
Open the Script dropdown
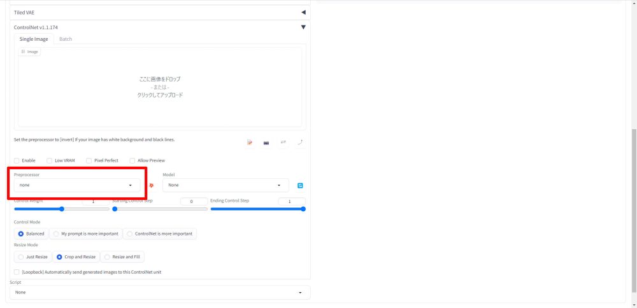pos(160,292)
